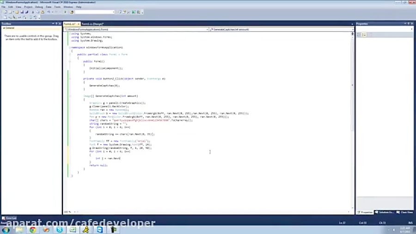Open the Help menu

coord(79,7)
